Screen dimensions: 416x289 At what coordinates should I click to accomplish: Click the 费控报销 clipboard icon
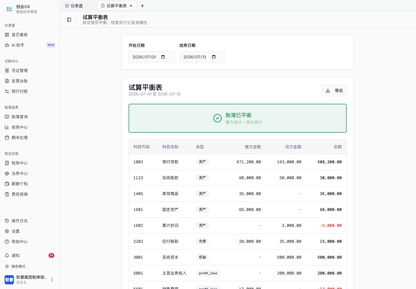[x=7, y=194]
